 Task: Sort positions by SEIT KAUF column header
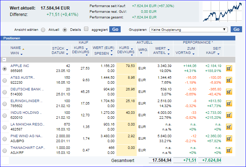(x=213, y=51)
